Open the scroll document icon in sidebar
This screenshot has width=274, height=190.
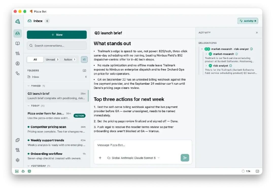[x=18, y=150]
